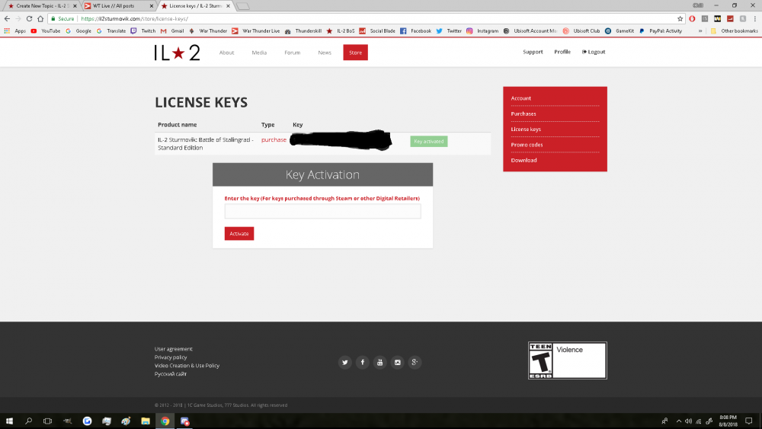762x429 pixels.
Task: Open IL-2 BoS bookmark
Action: pyautogui.click(x=341, y=30)
